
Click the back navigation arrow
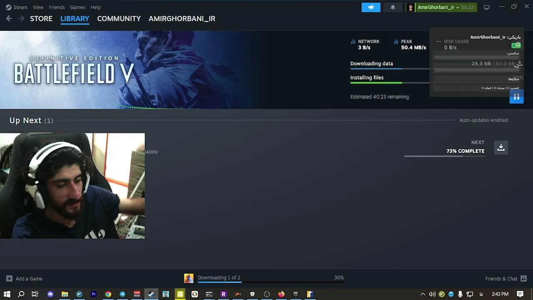pyautogui.click(x=9, y=19)
